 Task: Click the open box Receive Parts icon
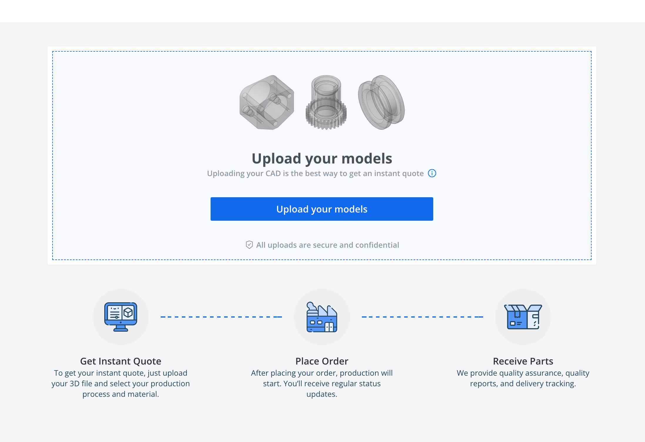click(523, 317)
